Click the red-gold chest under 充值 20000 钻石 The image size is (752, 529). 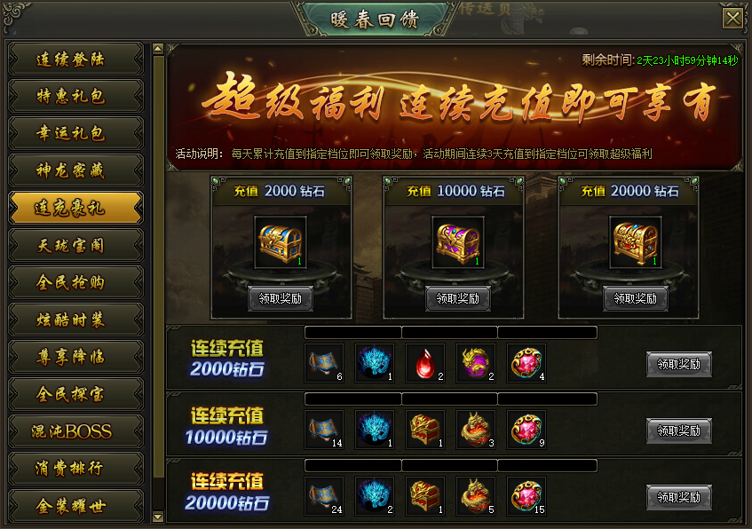(x=636, y=242)
